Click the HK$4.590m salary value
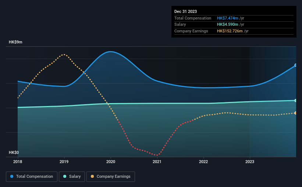Screen dimensions: 302x187 tap(227, 25)
